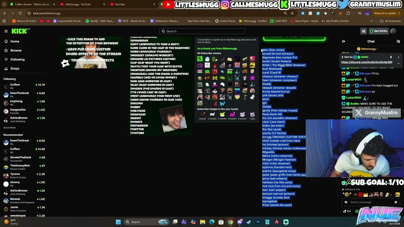Open Microsoft Edge from taskbar

[x=212, y=222]
